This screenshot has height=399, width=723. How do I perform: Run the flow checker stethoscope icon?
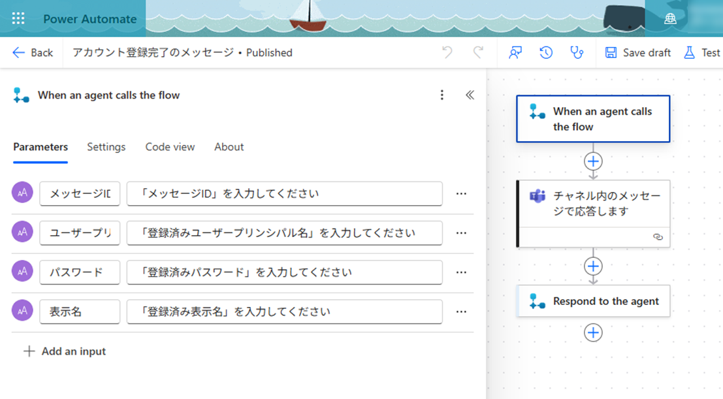tap(577, 53)
